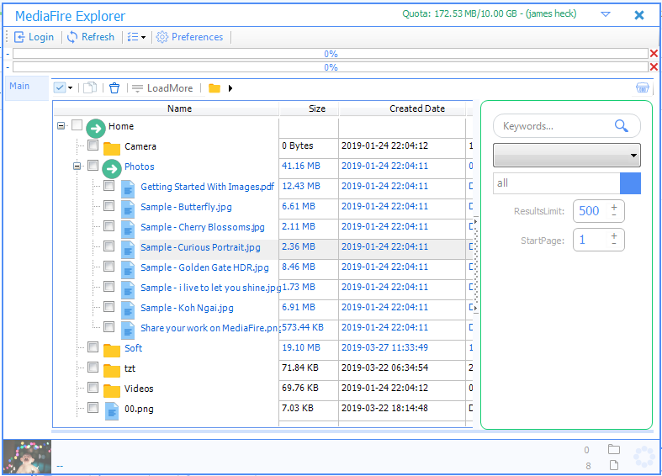Click the Soft folder icon
Image resolution: width=662 pixels, height=476 pixels.
coord(112,350)
